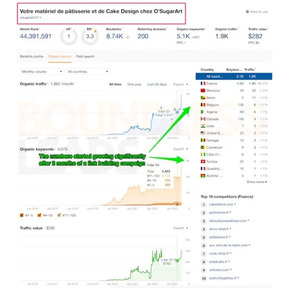Open the cook-shop.fr competitor link

[x=219, y=253]
